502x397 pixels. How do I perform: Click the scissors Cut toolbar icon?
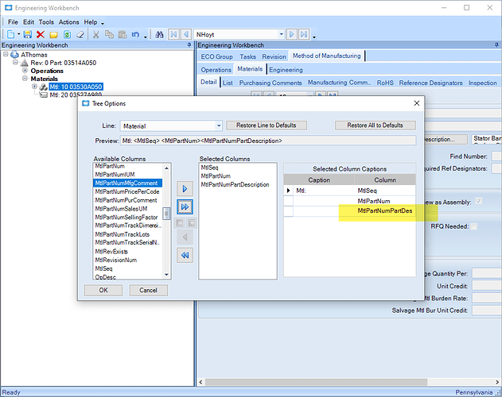95,34
